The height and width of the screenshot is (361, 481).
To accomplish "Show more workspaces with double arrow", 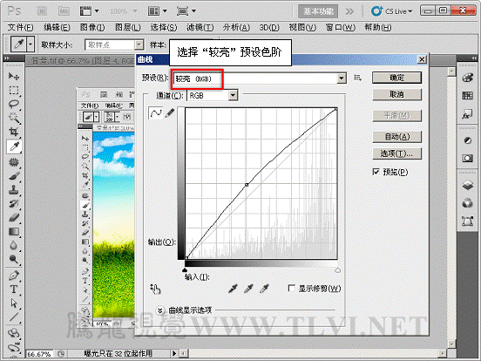I will coord(349,11).
